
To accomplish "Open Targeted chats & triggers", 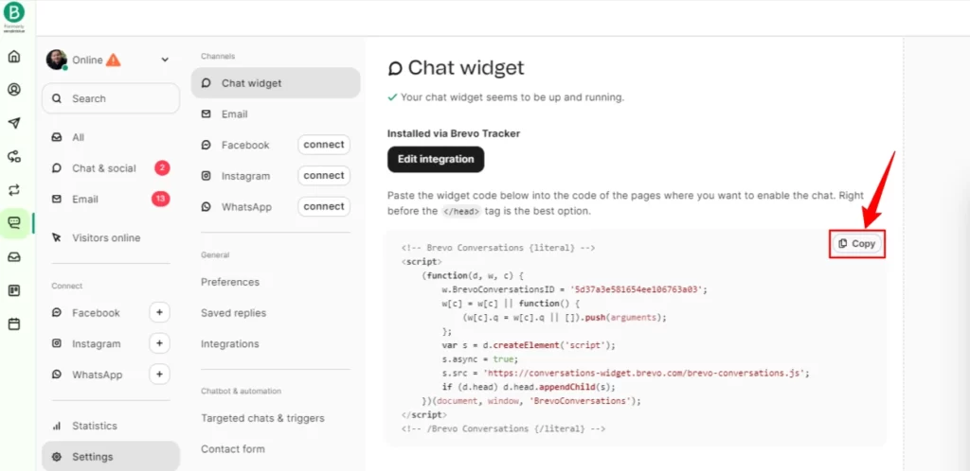I will coord(262,418).
